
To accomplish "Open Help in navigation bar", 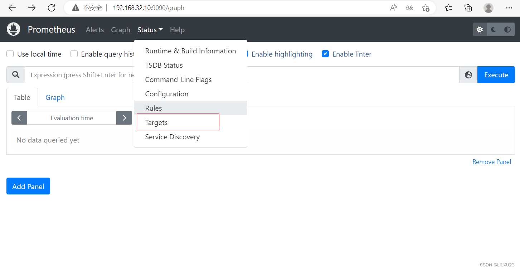I will [x=177, y=30].
